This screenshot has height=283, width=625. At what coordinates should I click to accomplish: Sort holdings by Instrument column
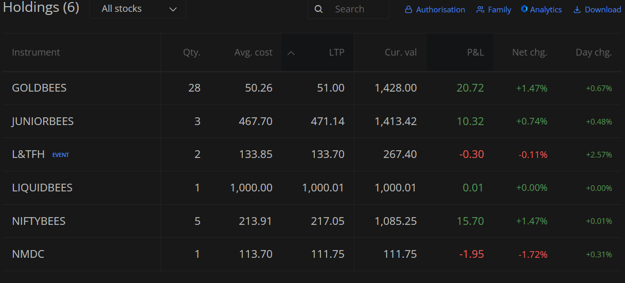36,52
